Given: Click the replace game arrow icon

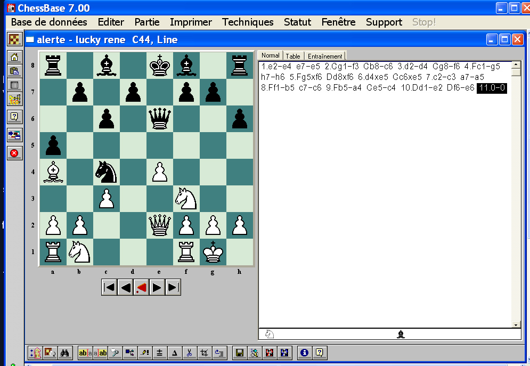Looking at the screenshot, I should 255,353.
